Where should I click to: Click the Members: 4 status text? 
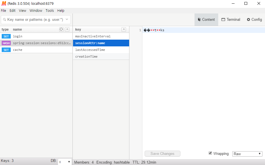coord(84,162)
